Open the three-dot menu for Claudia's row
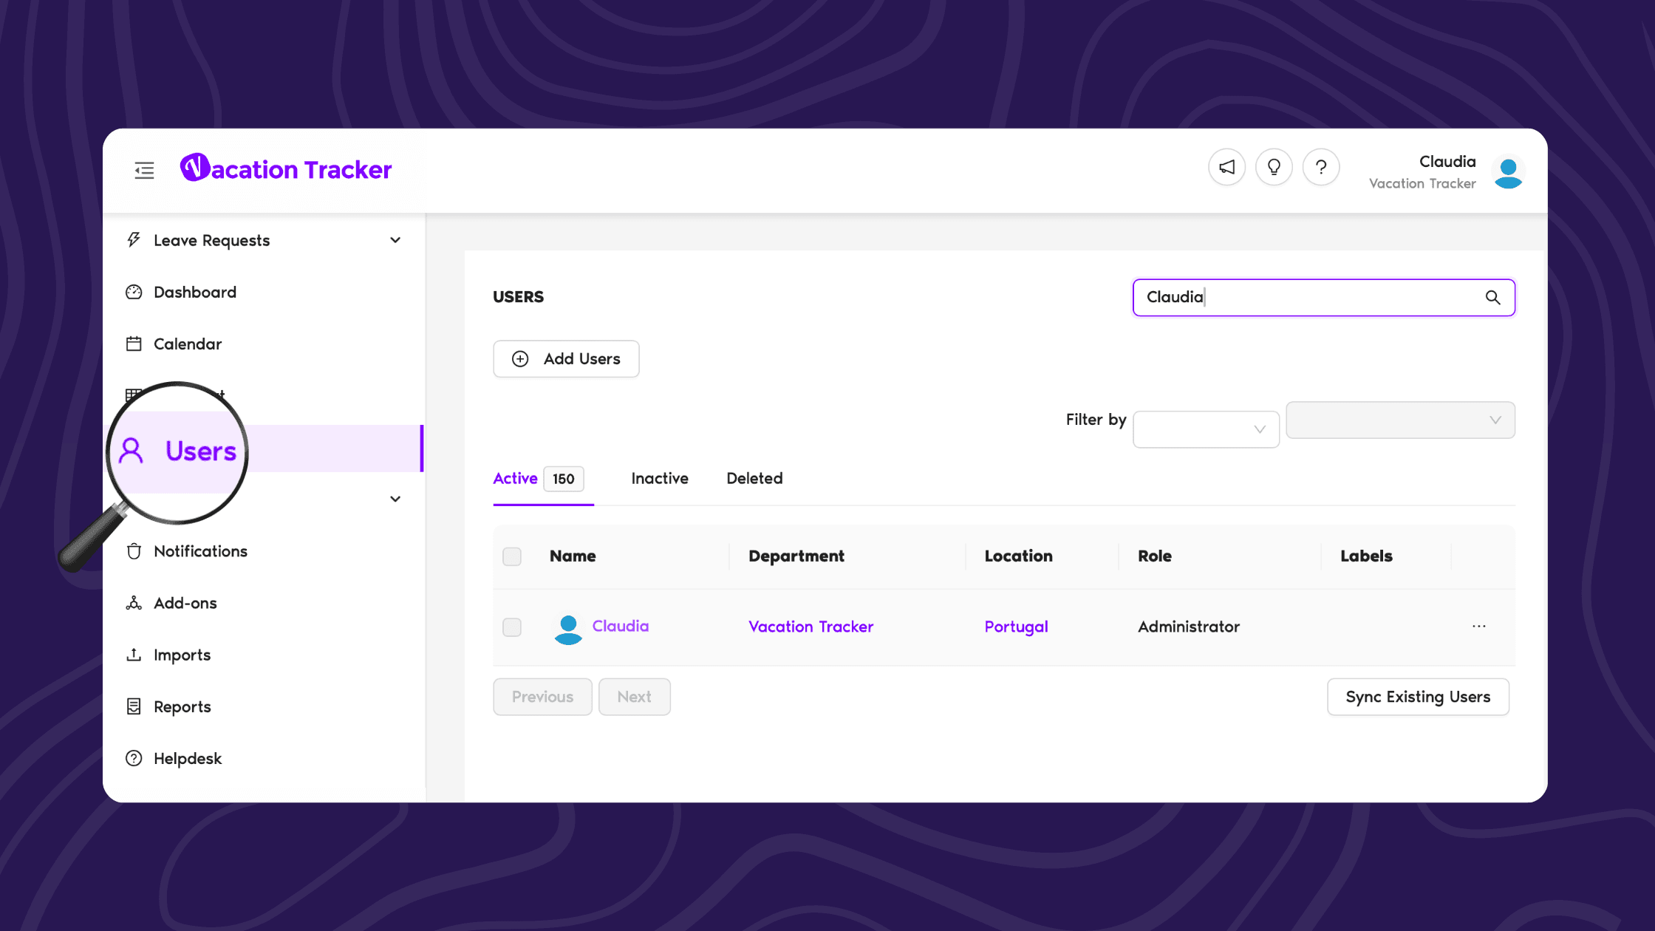Viewport: 1655px width, 931px height. [1478, 626]
